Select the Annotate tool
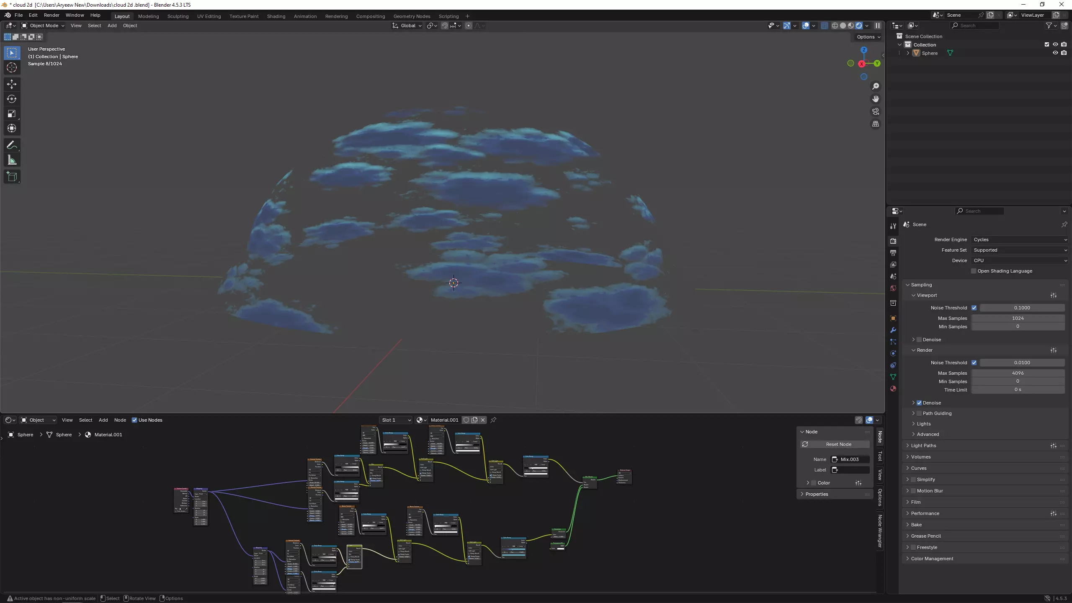The width and height of the screenshot is (1072, 603). pos(12,145)
